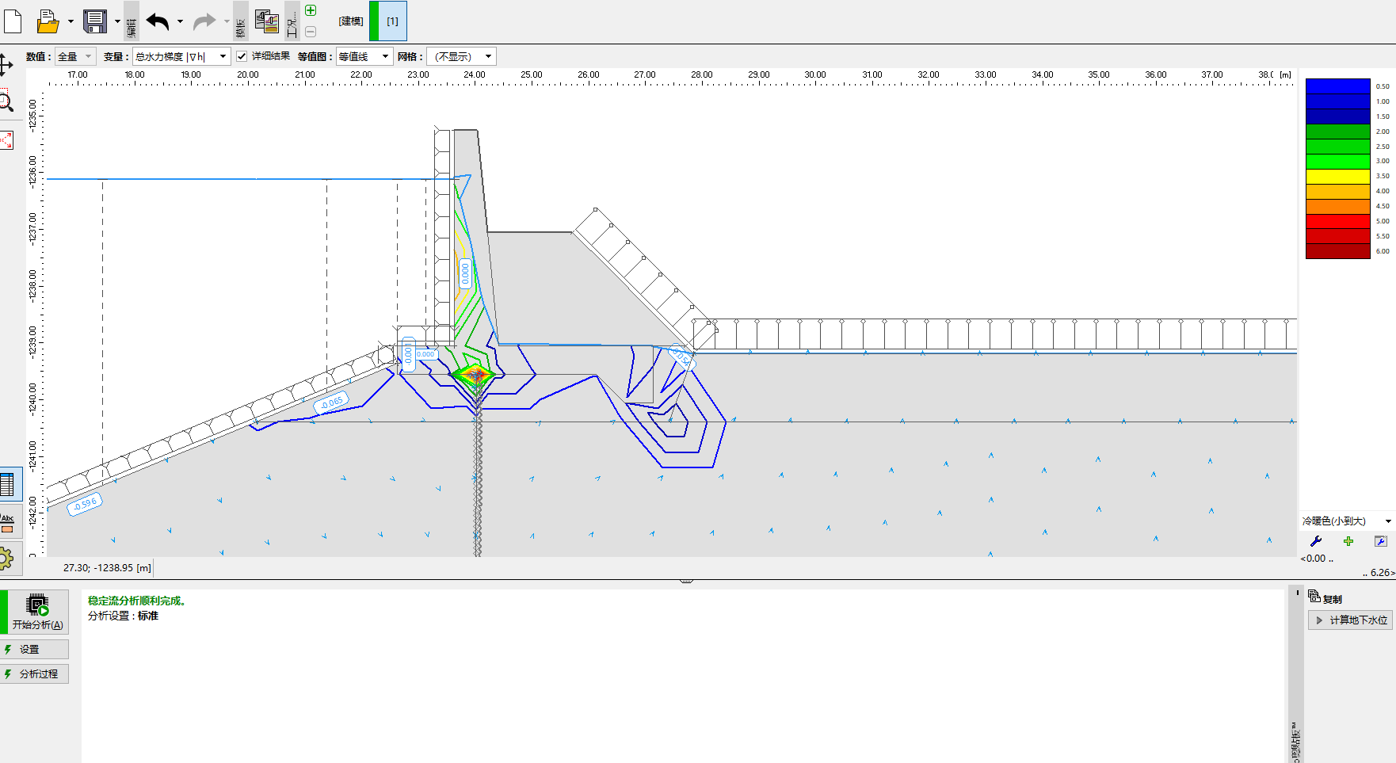The width and height of the screenshot is (1396, 763).
Task: Open the 变量 总水力梯度 variable dropdown
Action: [181, 56]
